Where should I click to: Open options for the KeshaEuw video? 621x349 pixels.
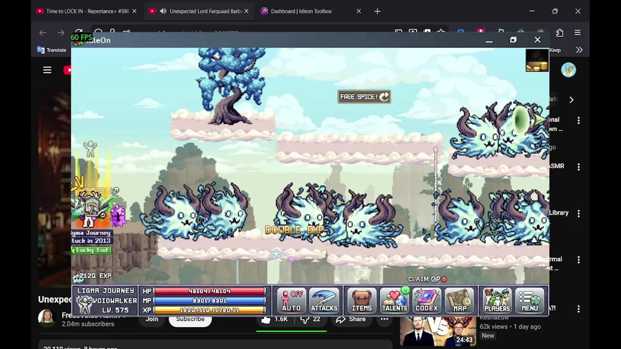click(x=578, y=309)
